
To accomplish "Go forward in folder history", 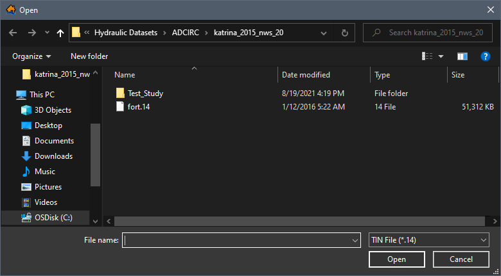I will 32,33.
